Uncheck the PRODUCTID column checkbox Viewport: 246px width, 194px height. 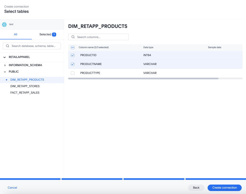click(72, 55)
